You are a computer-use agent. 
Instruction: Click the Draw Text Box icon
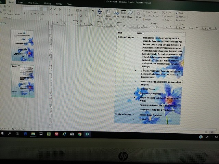click(x=108, y=14)
